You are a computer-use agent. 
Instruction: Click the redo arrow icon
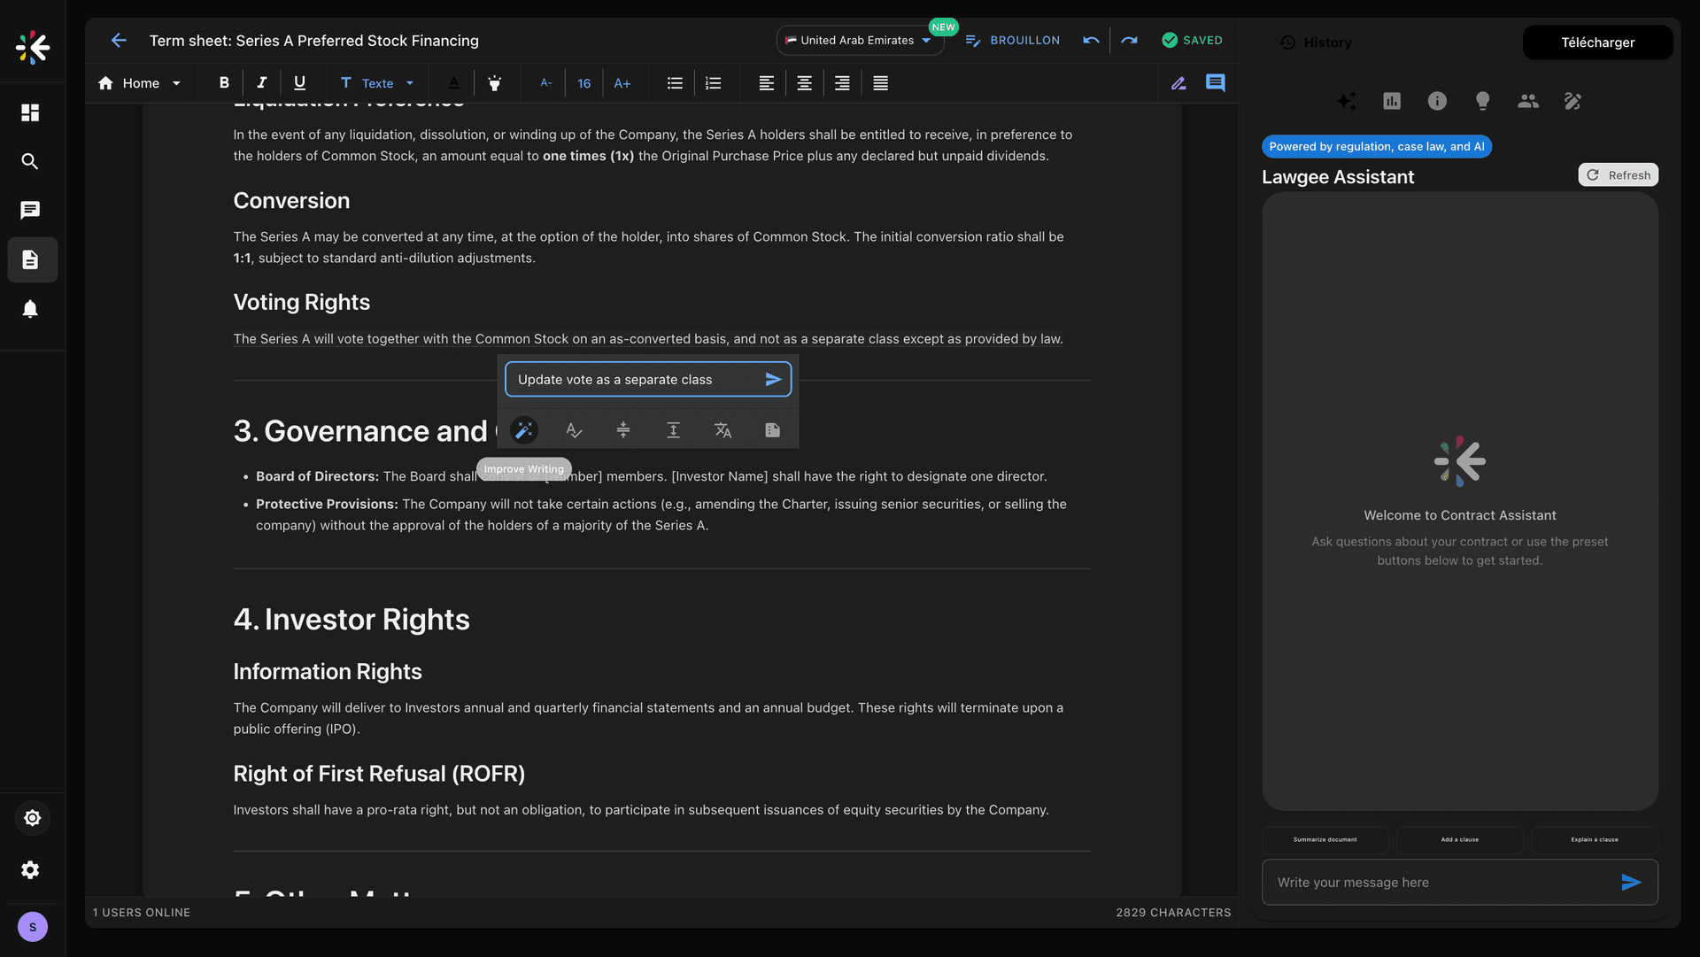pyautogui.click(x=1129, y=41)
